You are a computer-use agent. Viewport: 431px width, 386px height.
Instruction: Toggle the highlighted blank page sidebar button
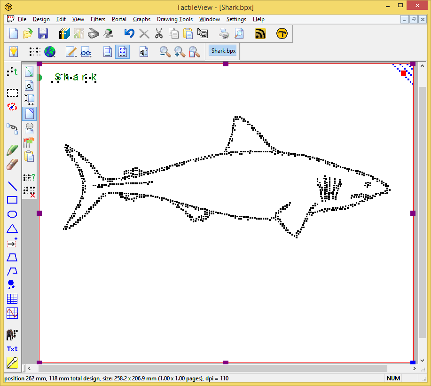tap(29, 114)
